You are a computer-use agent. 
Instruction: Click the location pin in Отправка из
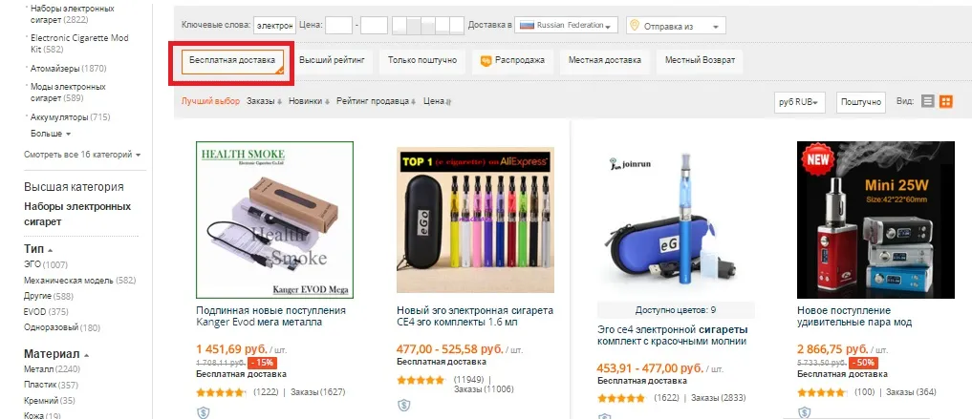pos(634,26)
